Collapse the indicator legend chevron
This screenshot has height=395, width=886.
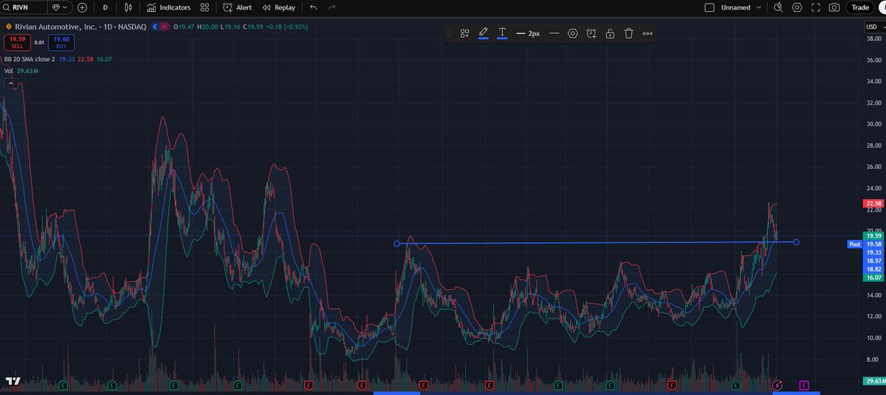pos(12,84)
